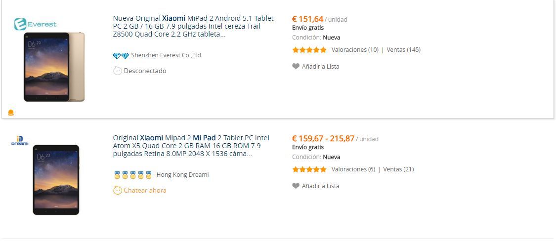Viewport: 556px width, 242px height.
Task: Add the Dreami tablet with Añadir a Lista
Action: (321, 186)
